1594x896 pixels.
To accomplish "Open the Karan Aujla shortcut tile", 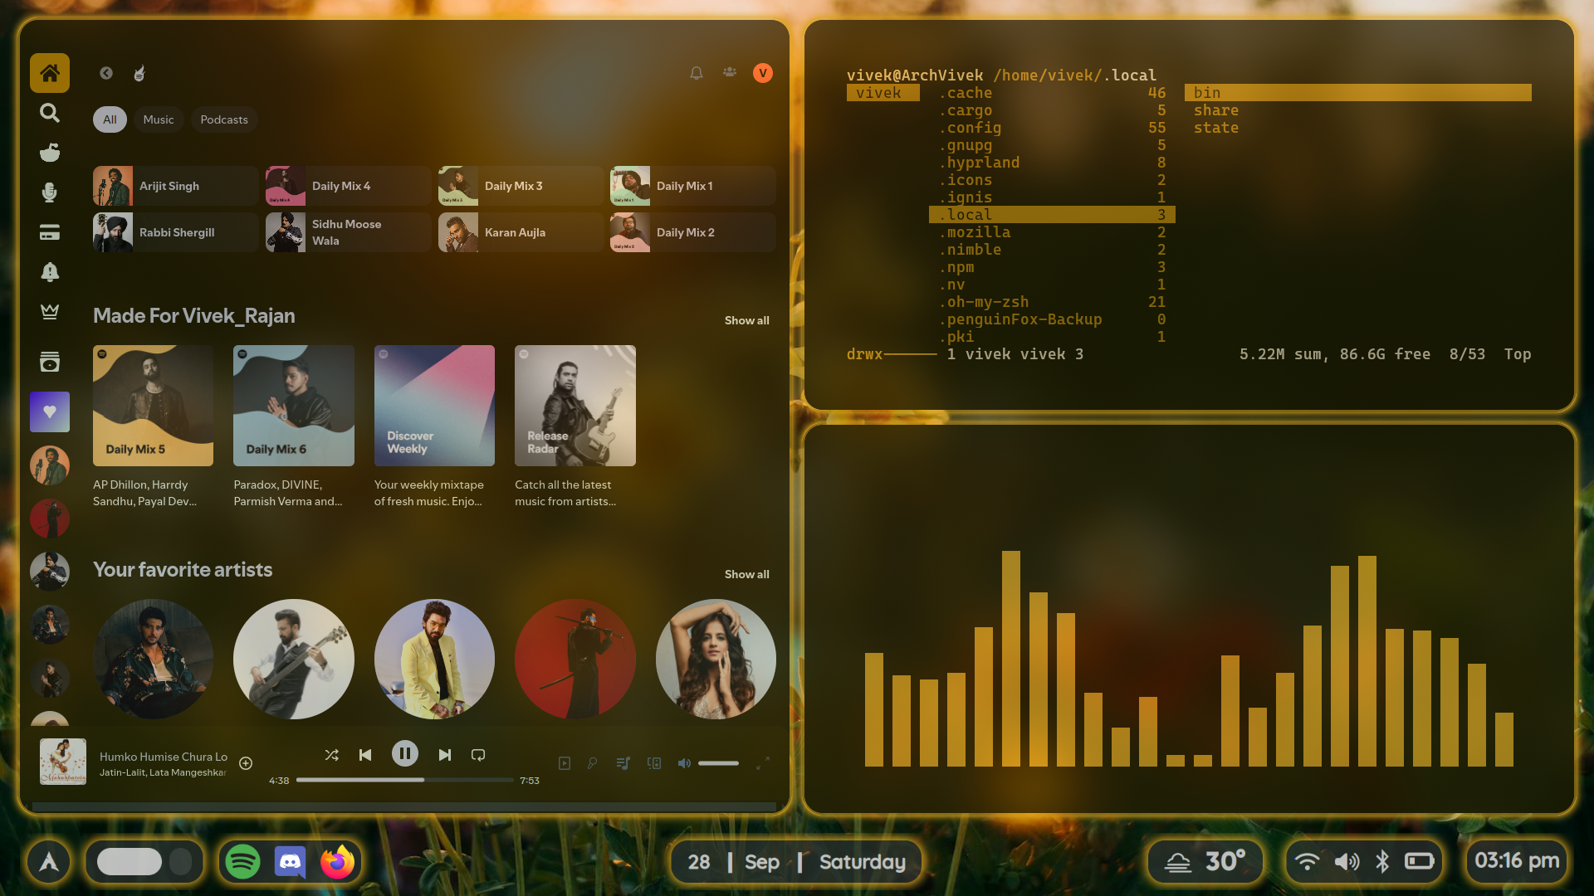I will click(521, 232).
